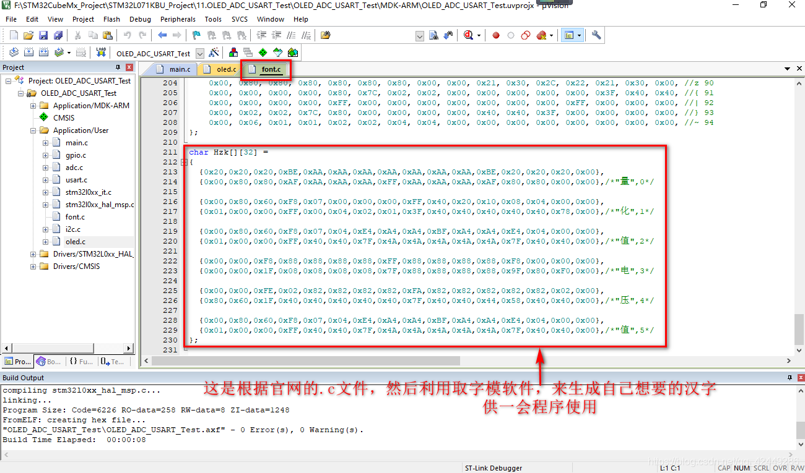Click enable/disable breakpoint hollow circle icon
Screen dimensions: 805x473
pyautogui.click(x=511, y=35)
